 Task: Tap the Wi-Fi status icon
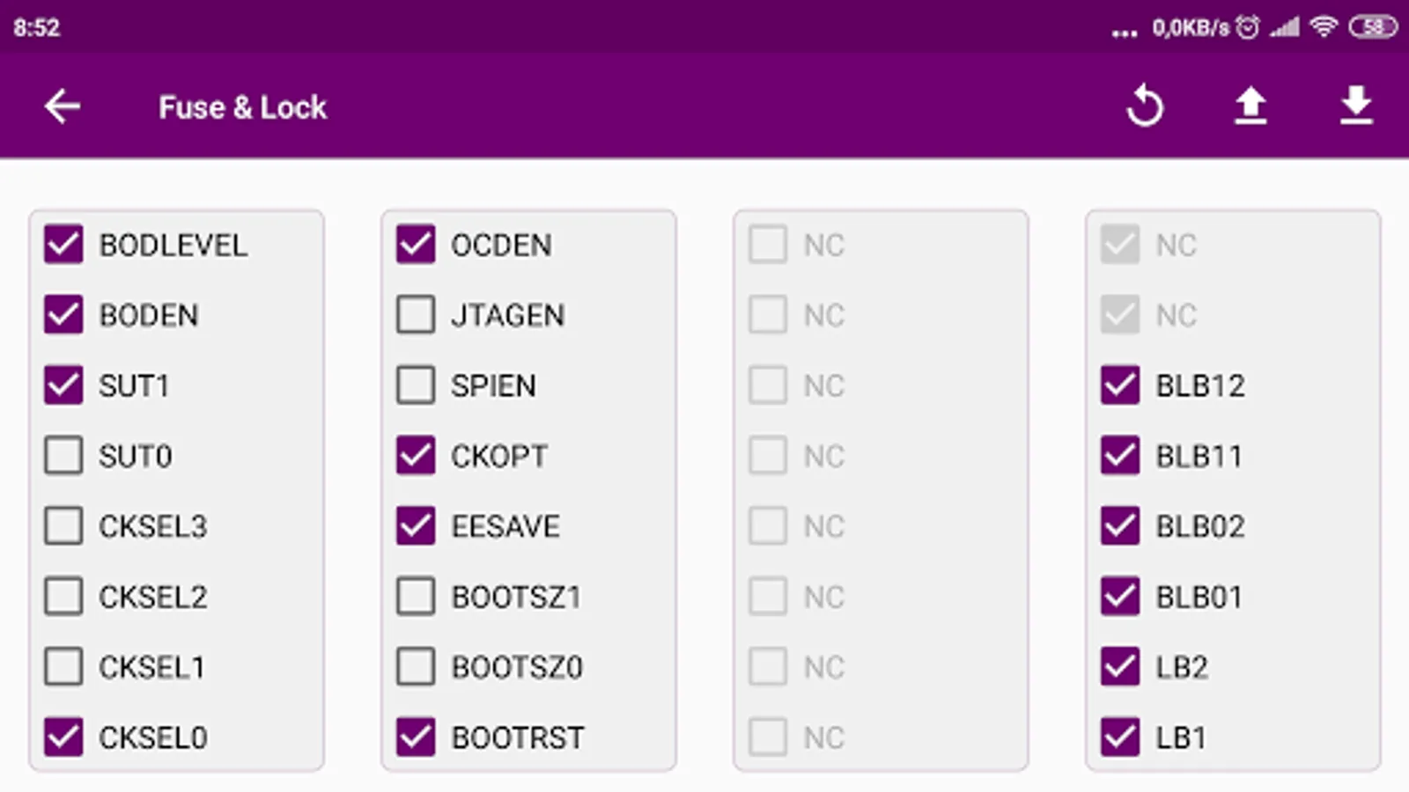tap(1323, 27)
